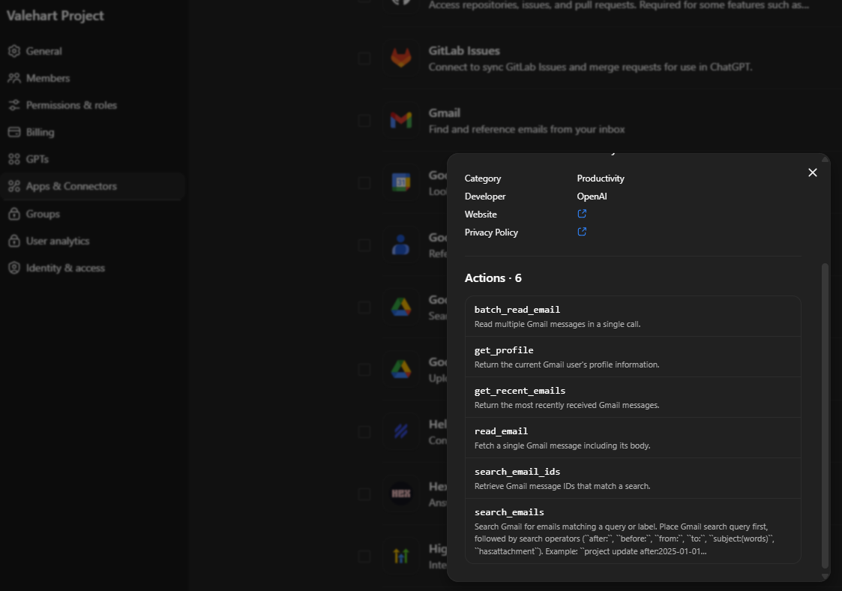Click the Permissions & roles sliders icon

pos(14,105)
